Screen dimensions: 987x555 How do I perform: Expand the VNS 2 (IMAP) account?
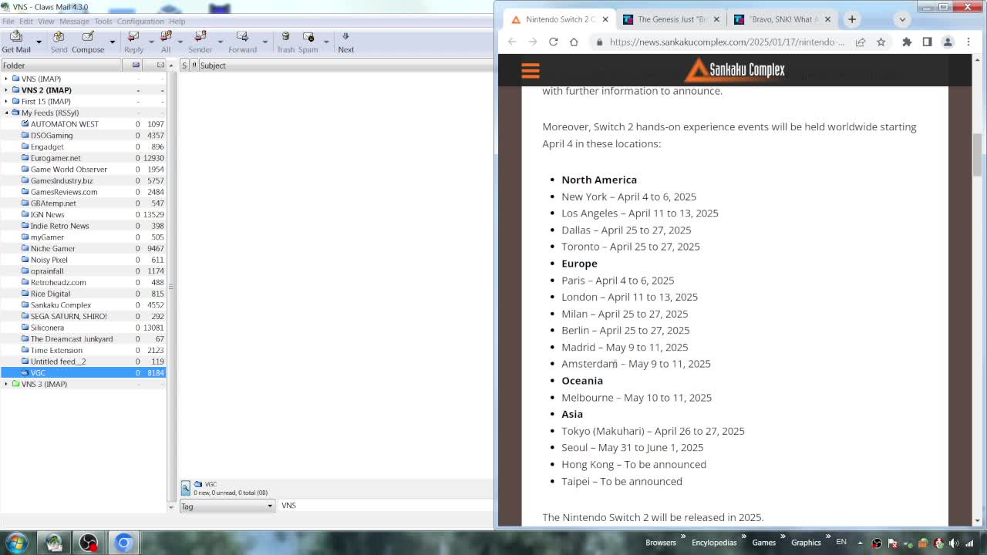6,90
